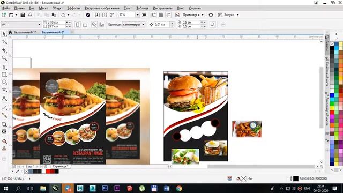
Task: Open Options with the gear icon
Action: 211,15
